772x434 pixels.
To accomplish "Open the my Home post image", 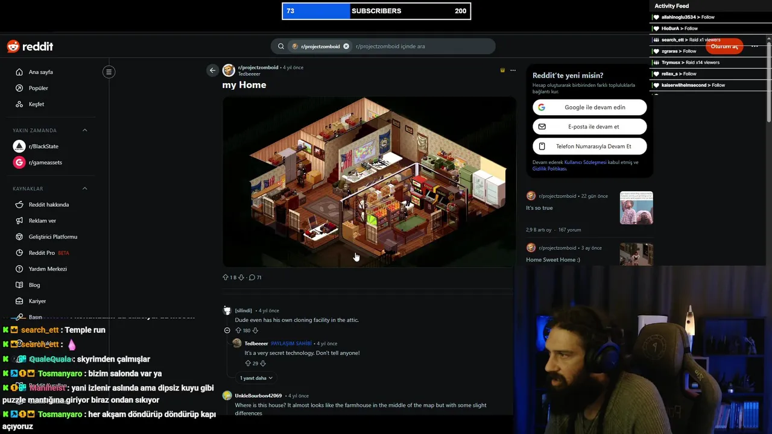I will pyautogui.click(x=369, y=182).
